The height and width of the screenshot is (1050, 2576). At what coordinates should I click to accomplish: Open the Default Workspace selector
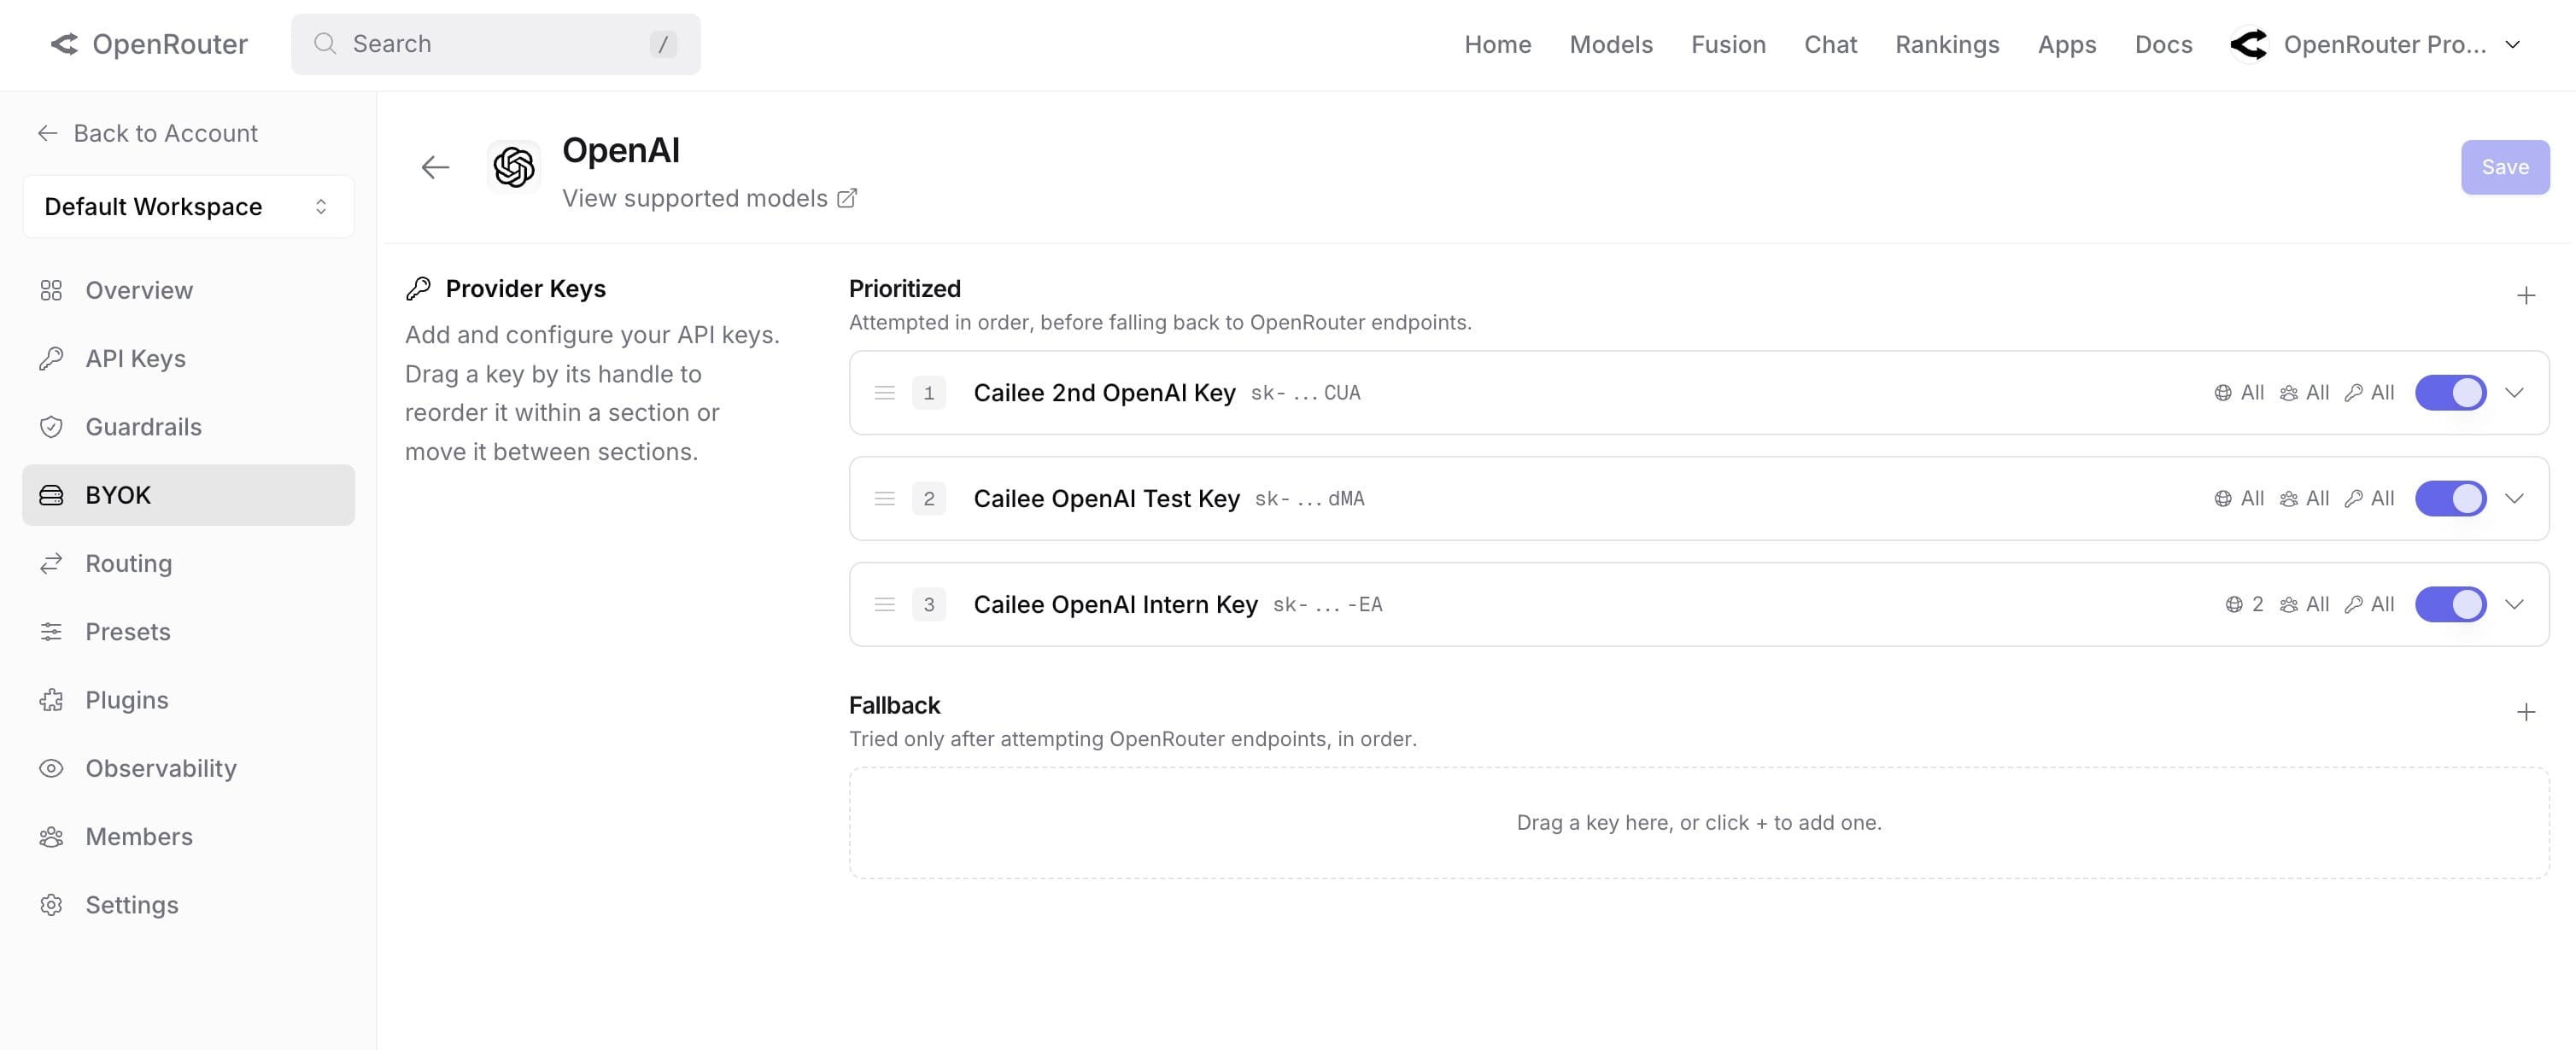tap(188, 207)
